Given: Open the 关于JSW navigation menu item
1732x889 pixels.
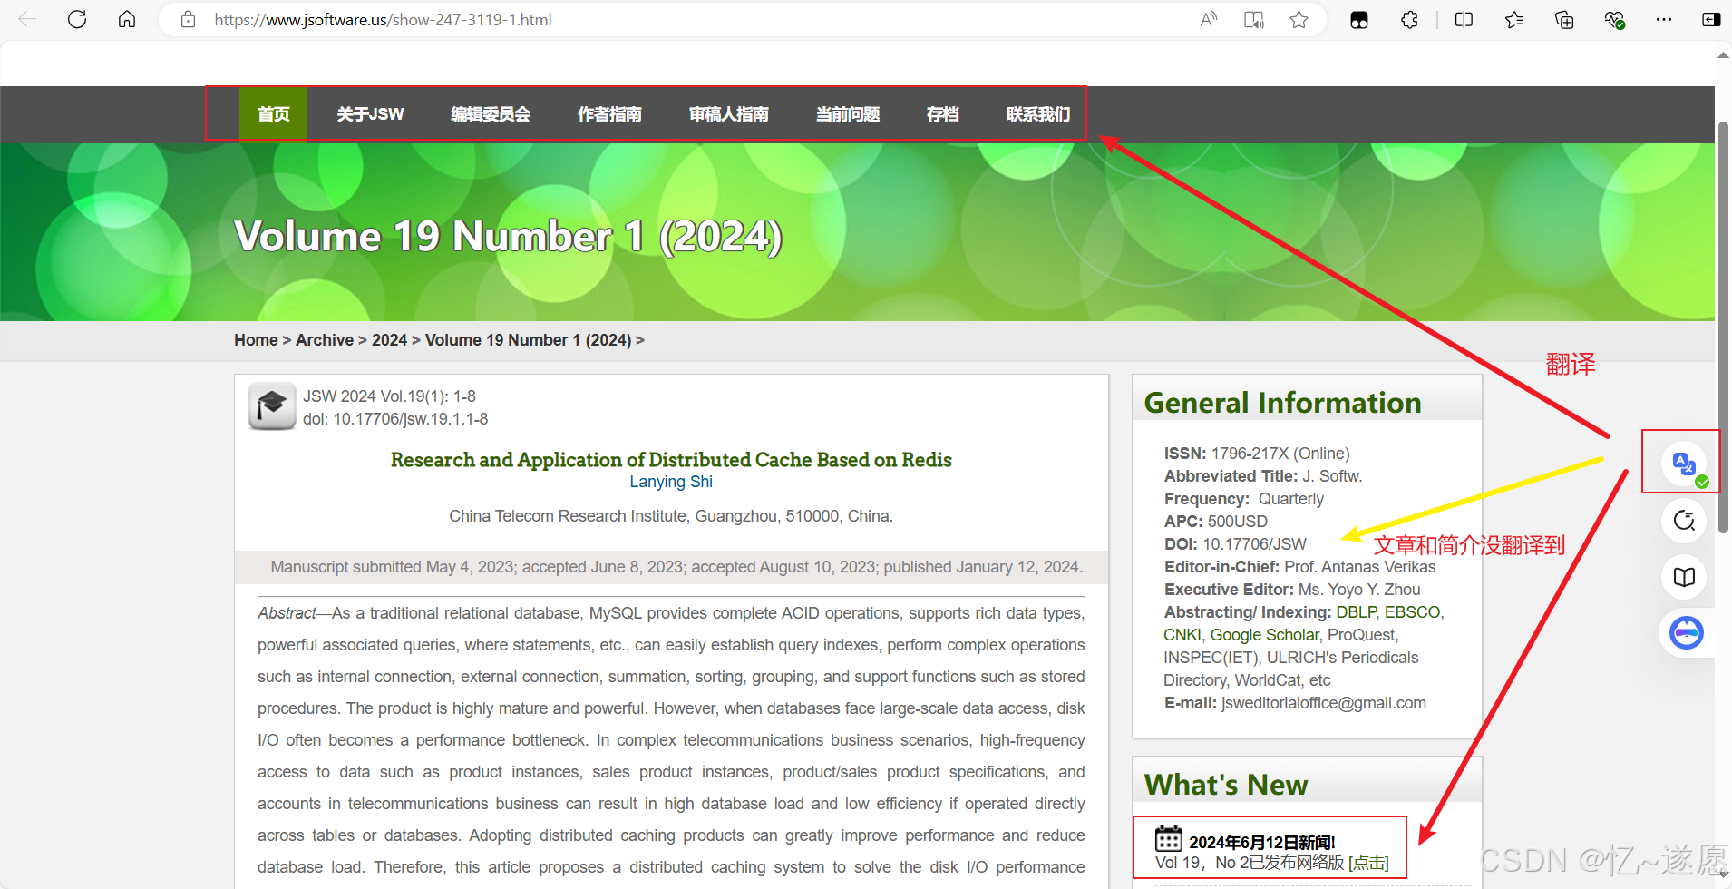Looking at the screenshot, I should [x=370, y=114].
